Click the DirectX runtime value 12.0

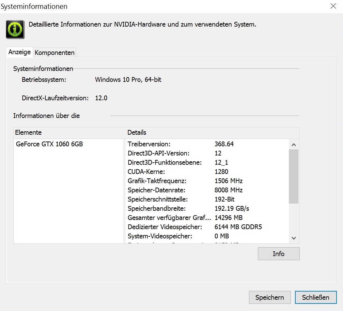click(101, 98)
